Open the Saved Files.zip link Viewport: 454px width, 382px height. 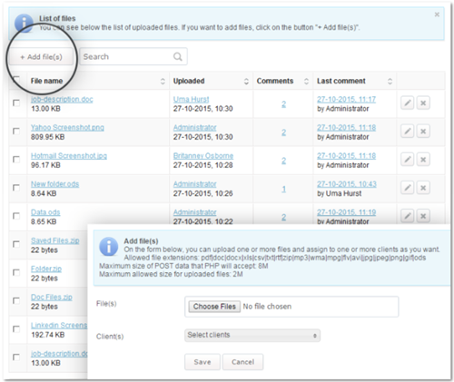[x=55, y=240]
